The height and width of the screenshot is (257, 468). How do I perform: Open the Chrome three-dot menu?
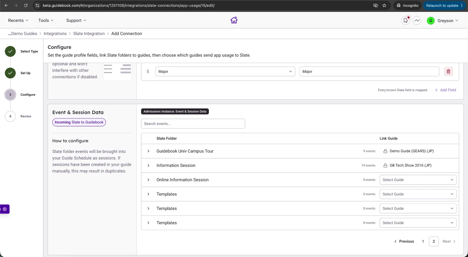462,6
